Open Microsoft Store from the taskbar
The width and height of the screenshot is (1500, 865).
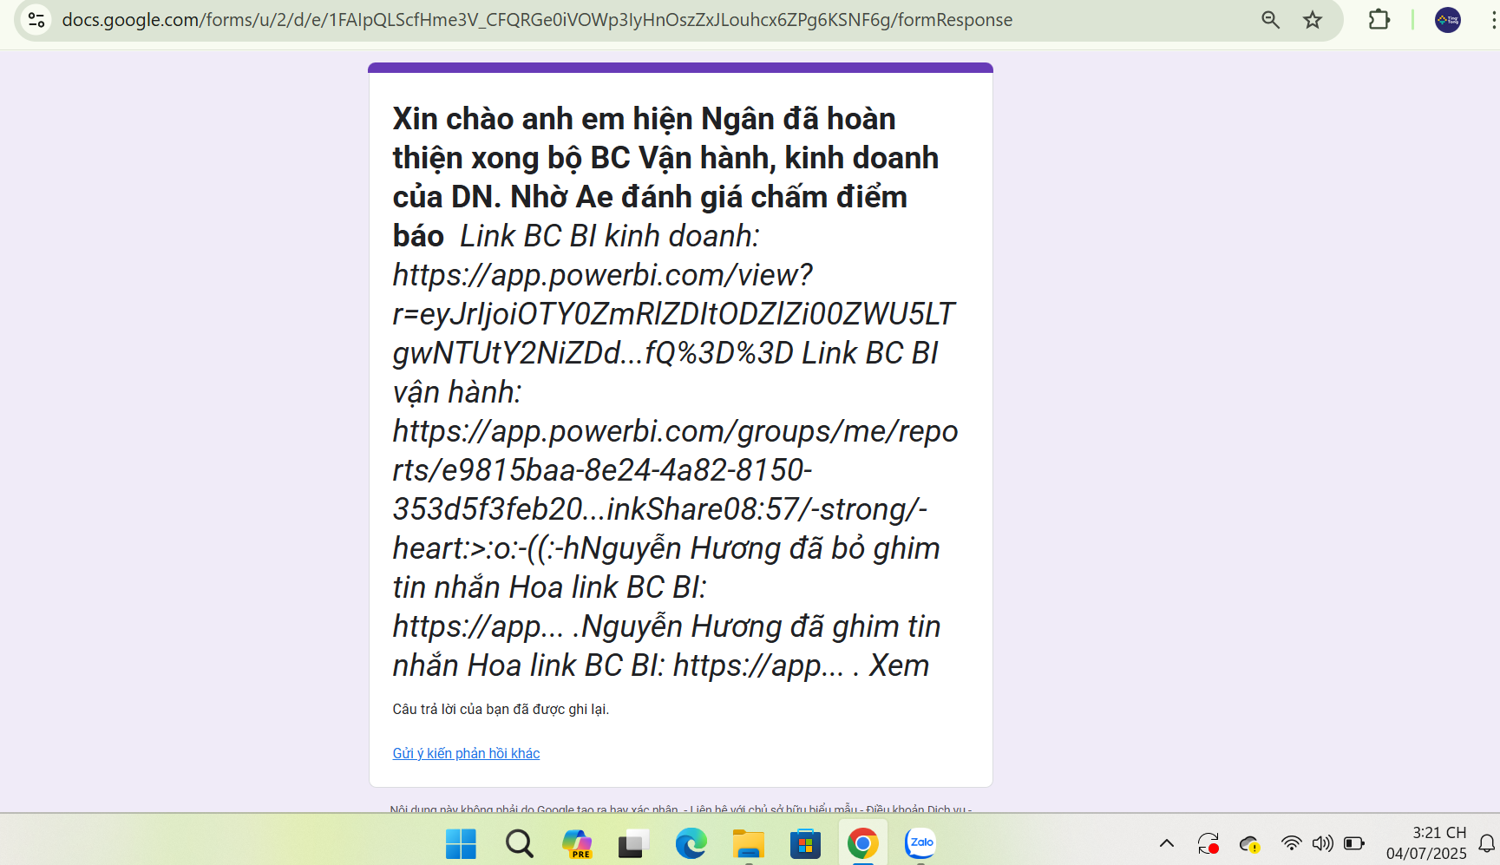pyautogui.click(x=805, y=843)
